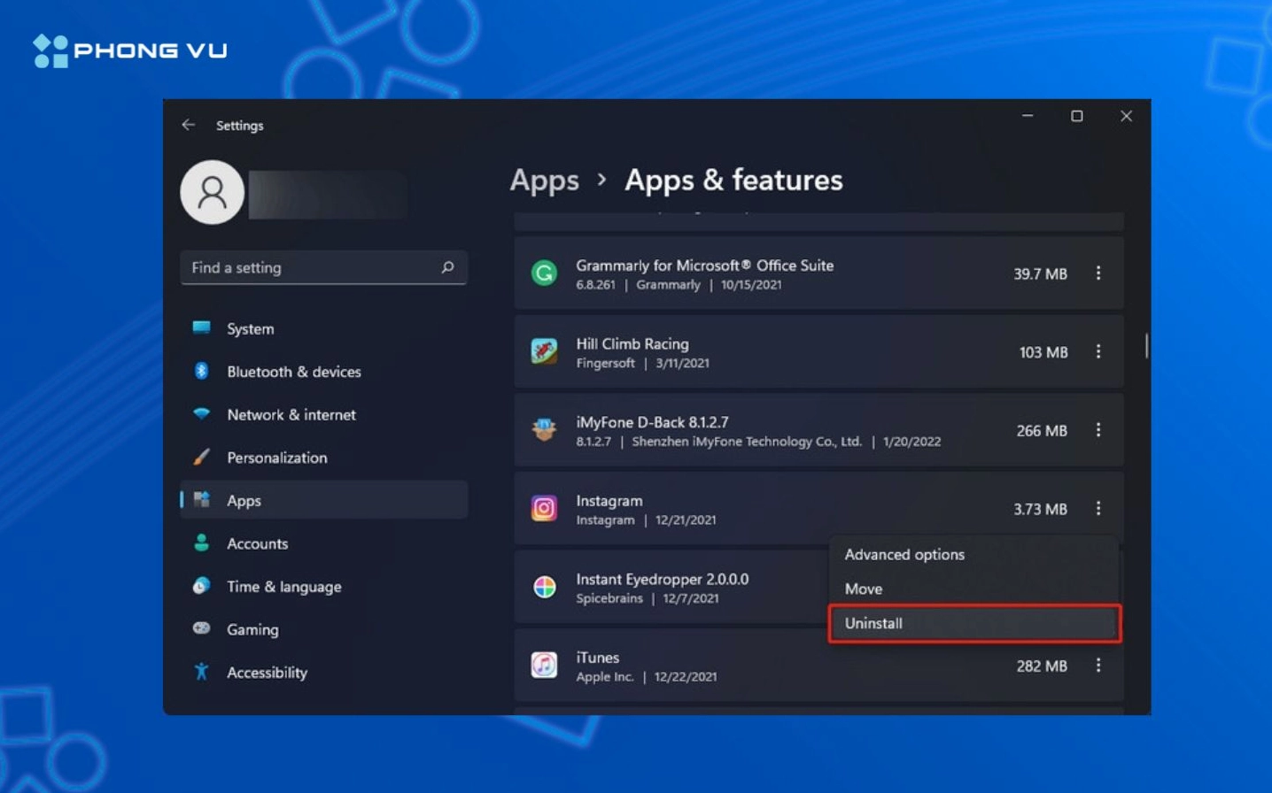Click the back arrow in Settings
Image resolution: width=1272 pixels, height=793 pixels.
click(188, 125)
